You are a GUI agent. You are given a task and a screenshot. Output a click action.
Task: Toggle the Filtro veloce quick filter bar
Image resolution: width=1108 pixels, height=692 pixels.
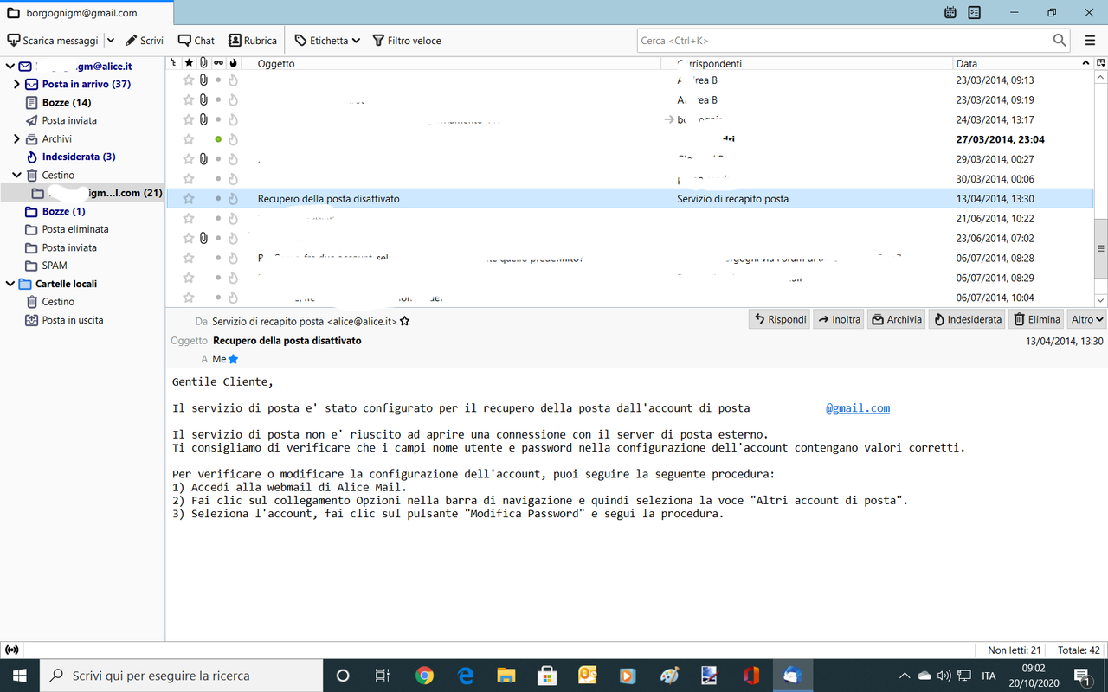click(x=407, y=41)
